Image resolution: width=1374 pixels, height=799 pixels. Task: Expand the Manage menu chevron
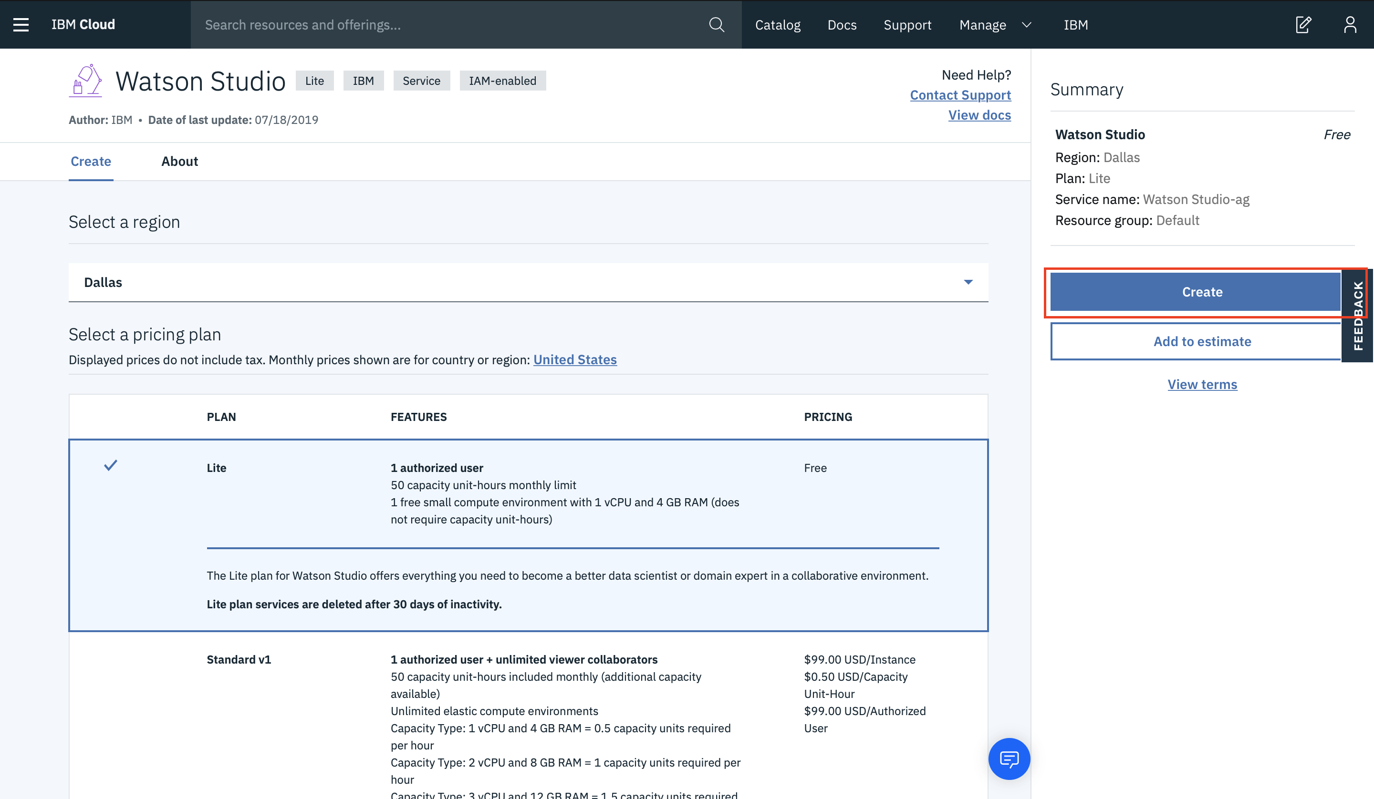click(1026, 24)
